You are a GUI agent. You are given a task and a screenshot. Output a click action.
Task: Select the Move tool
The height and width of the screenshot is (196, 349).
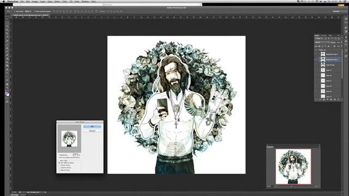click(x=7, y=19)
